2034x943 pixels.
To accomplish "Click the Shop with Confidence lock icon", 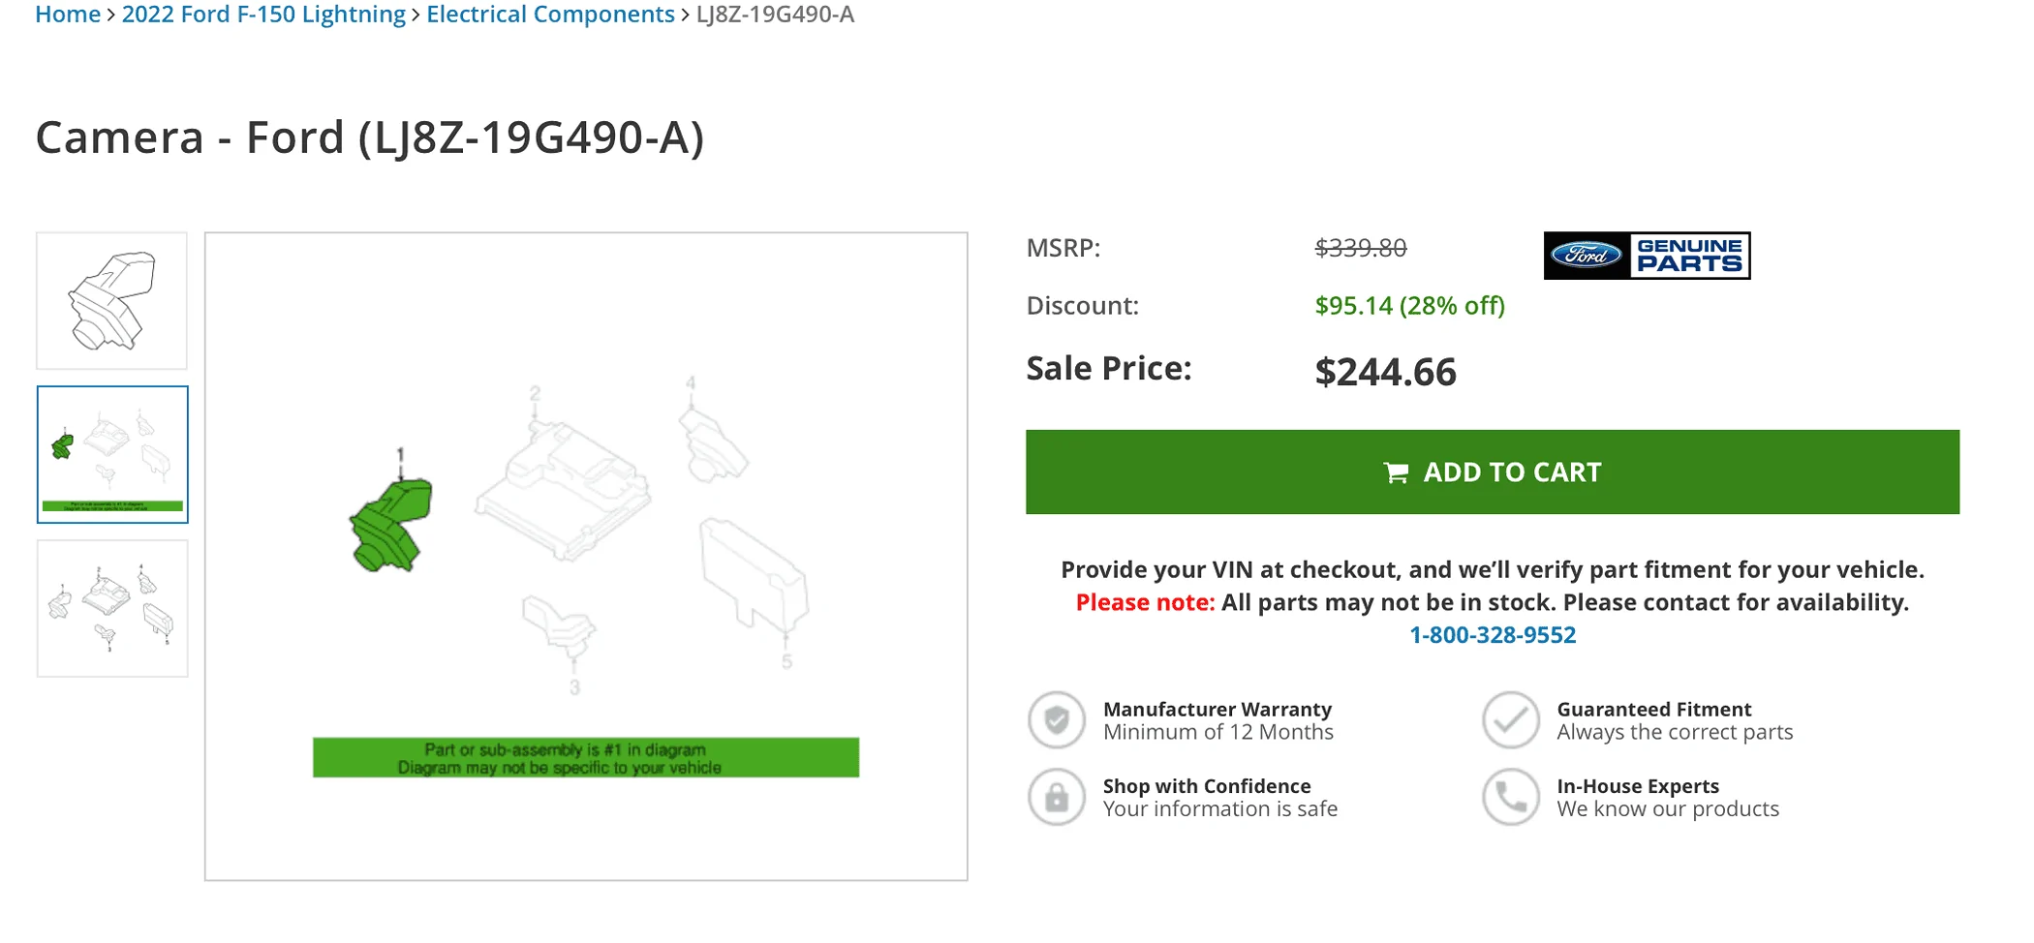I will (1056, 797).
